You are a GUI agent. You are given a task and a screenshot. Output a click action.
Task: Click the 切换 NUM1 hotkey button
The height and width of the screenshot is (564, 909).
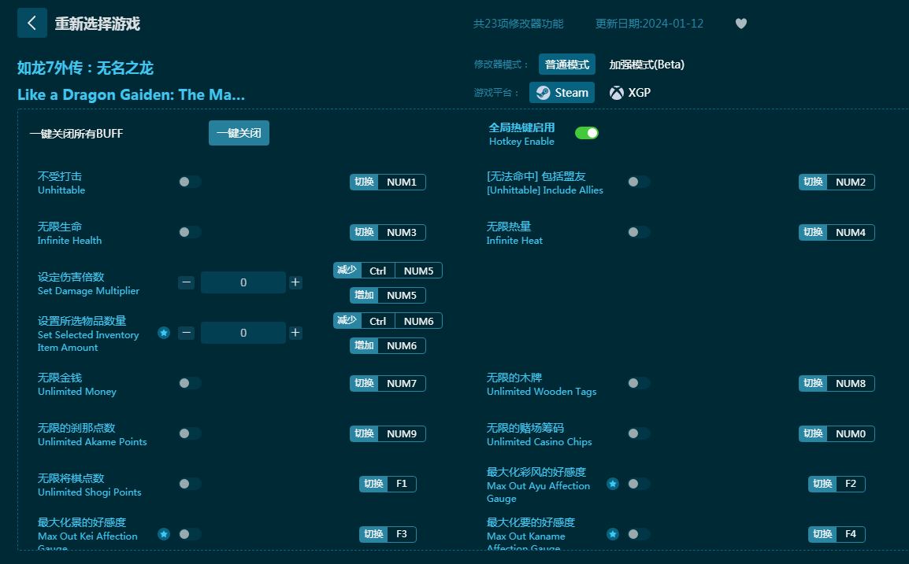tap(388, 182)
